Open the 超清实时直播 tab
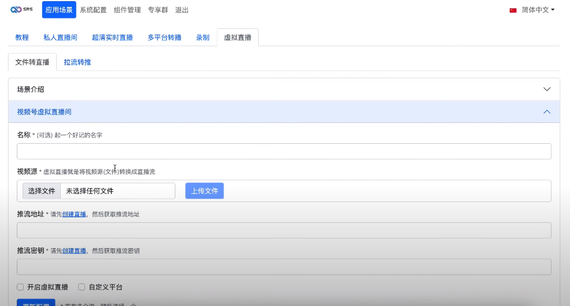The width and height of the screenshot is (570, 306). point(112,38)
